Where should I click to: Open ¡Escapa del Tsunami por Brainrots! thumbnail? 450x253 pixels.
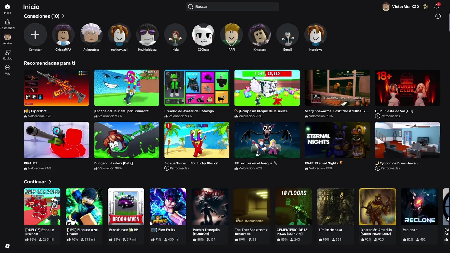pyautogui.click(x=127, y=88)
